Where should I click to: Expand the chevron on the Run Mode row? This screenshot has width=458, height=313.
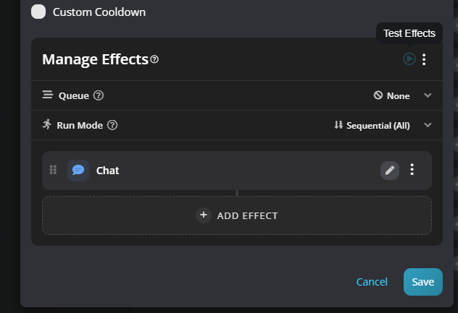428,125
